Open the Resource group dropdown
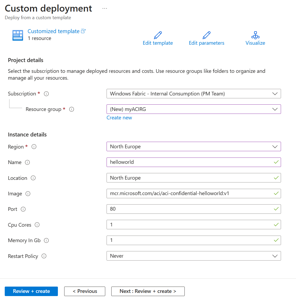Image resolution: width=296 pixels, height=300 pixels. pyautogui.click(x=275, y=109)
